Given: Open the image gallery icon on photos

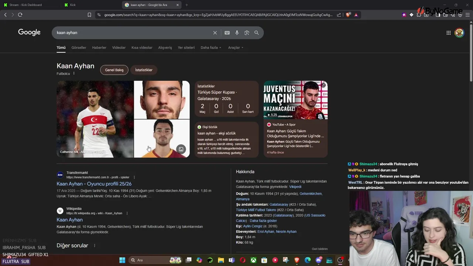Looking at the screenshot, I should pyautogui.click(x=181, y=149).
